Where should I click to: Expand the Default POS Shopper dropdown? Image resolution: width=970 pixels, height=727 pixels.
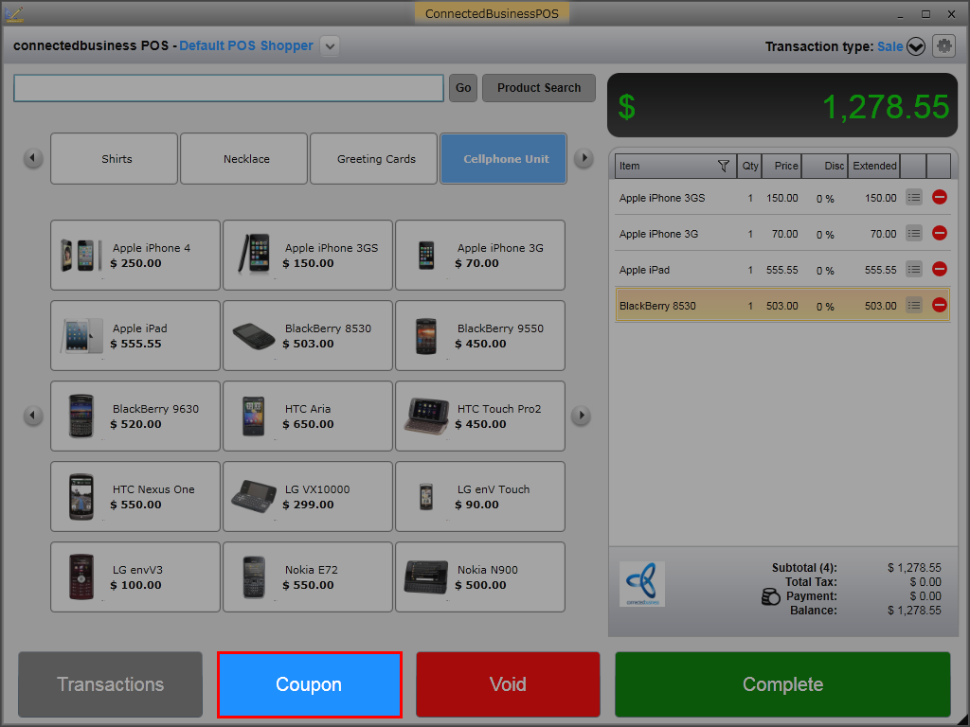tap(330, 46)
